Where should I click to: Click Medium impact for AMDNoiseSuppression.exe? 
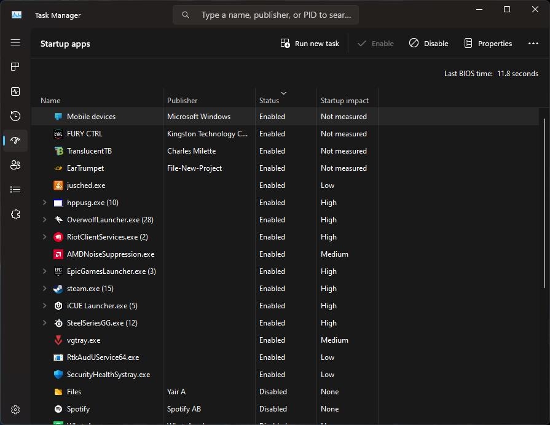(334, 254)
